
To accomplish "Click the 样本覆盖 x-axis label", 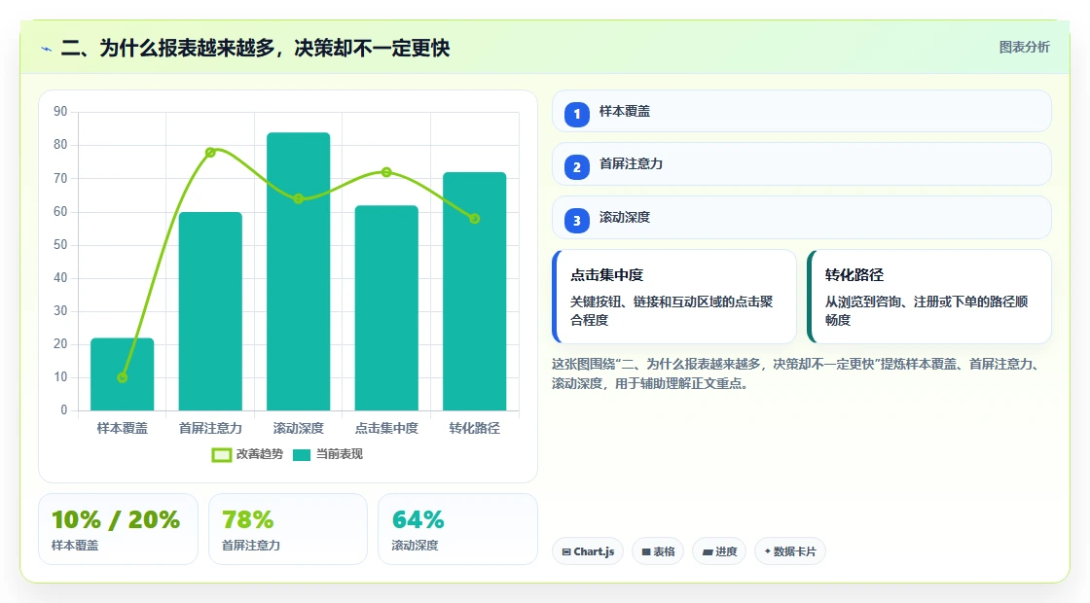I will [x=123, y=429].
